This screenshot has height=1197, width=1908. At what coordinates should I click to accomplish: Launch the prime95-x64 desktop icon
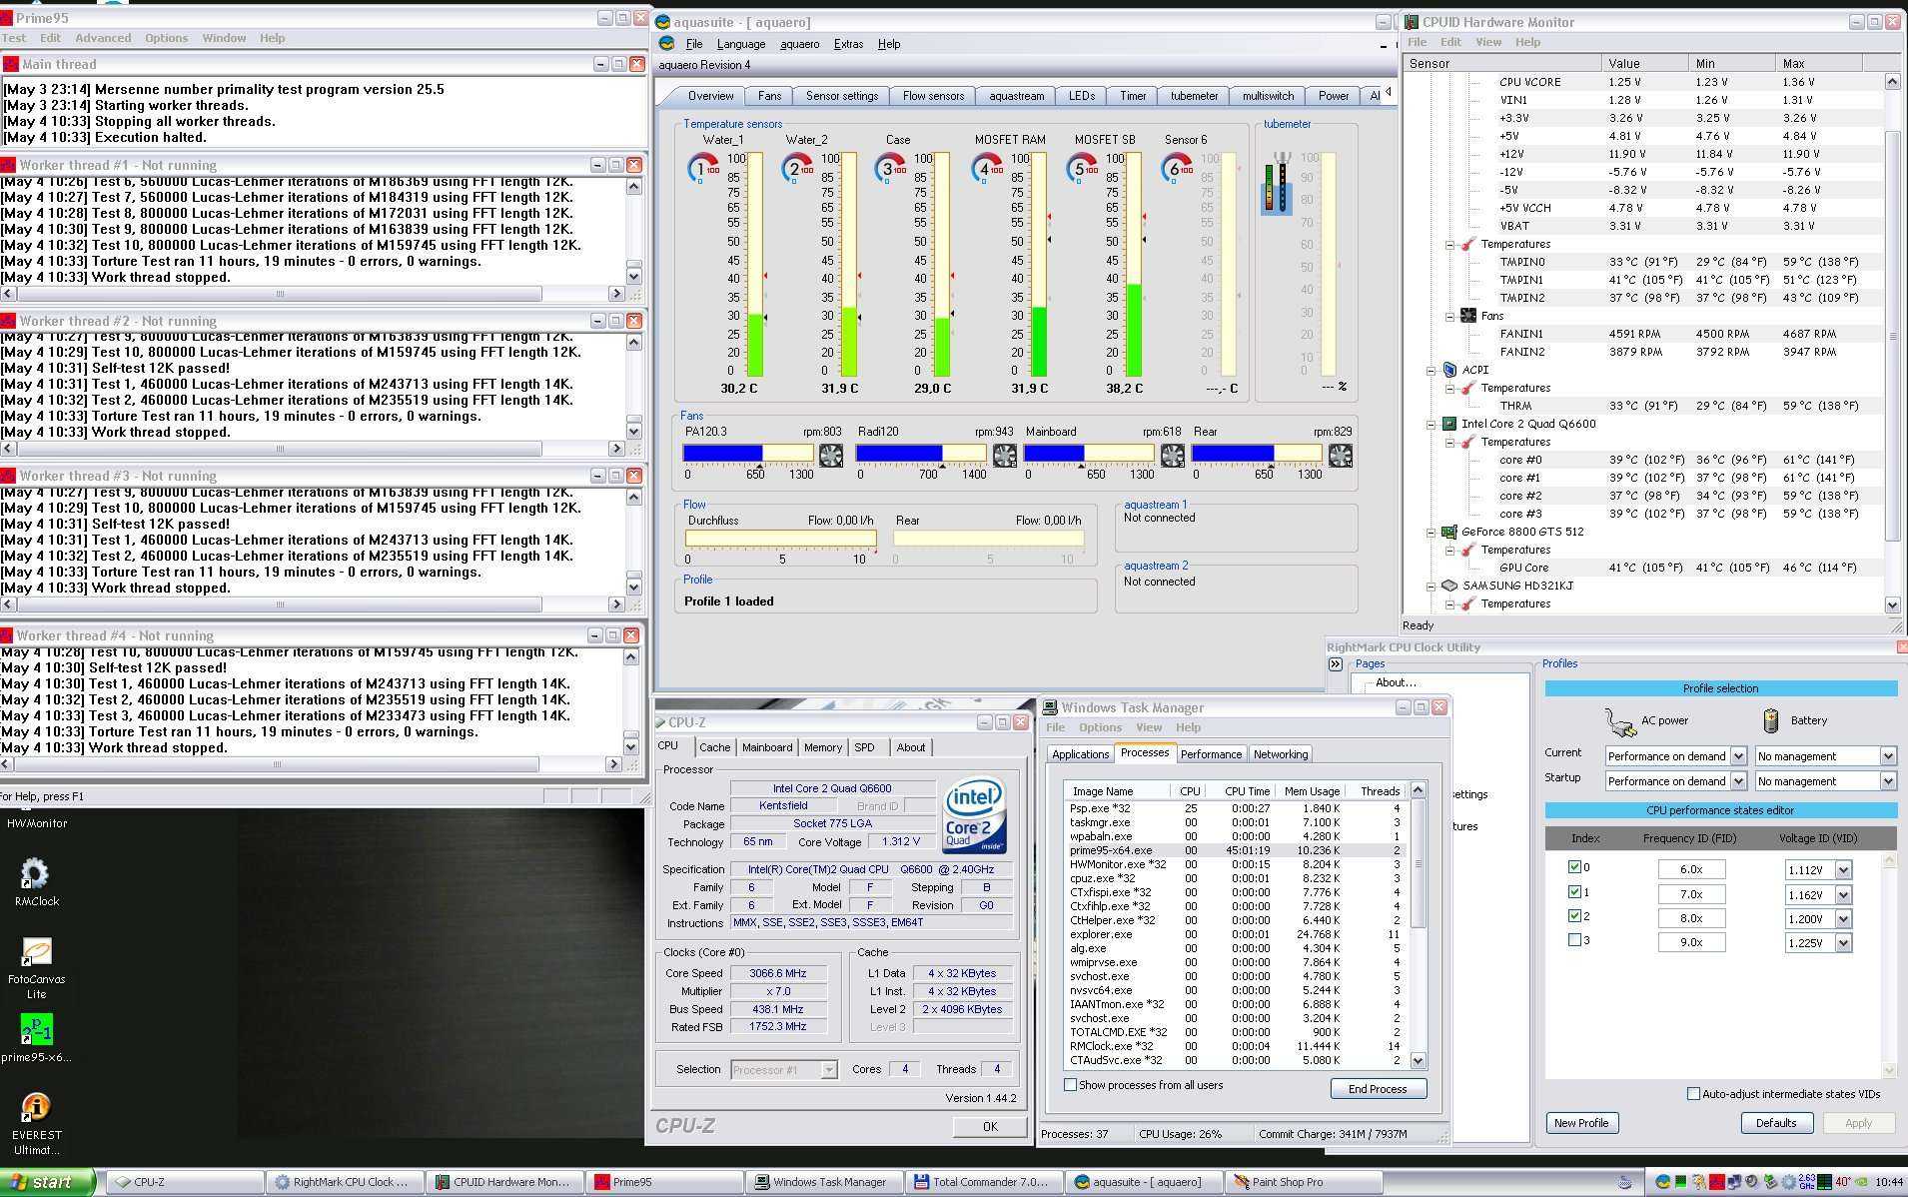(x=37, y=1029)
